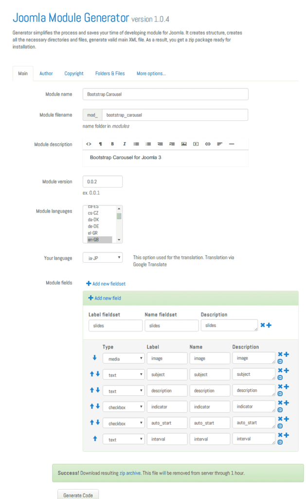Click the outdent icon in editor toolbar
Viewport: 306px width, 499px height.
160,144
